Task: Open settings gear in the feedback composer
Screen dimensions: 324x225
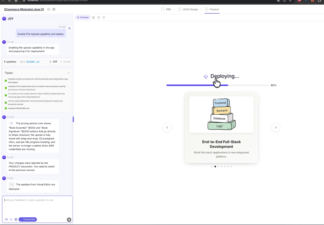Action: pyautogui.click(x=16, y=219)
